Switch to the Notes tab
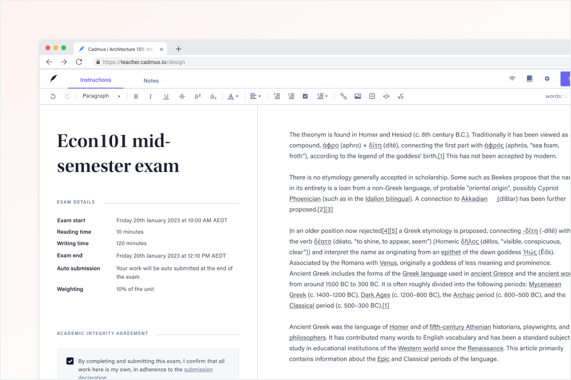This screenshot has height=380, width=571. 151,81
